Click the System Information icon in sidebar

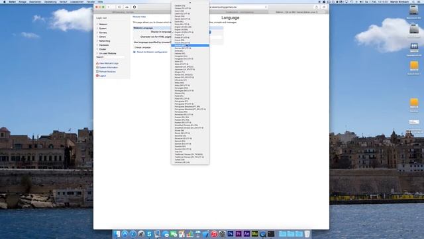[97, 67]
